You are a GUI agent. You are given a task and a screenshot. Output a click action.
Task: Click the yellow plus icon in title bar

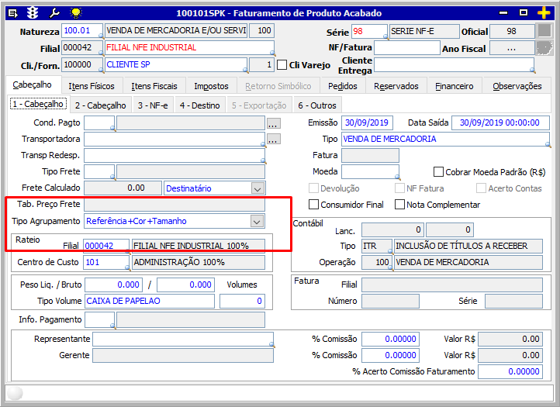click(x=544, y=12)
